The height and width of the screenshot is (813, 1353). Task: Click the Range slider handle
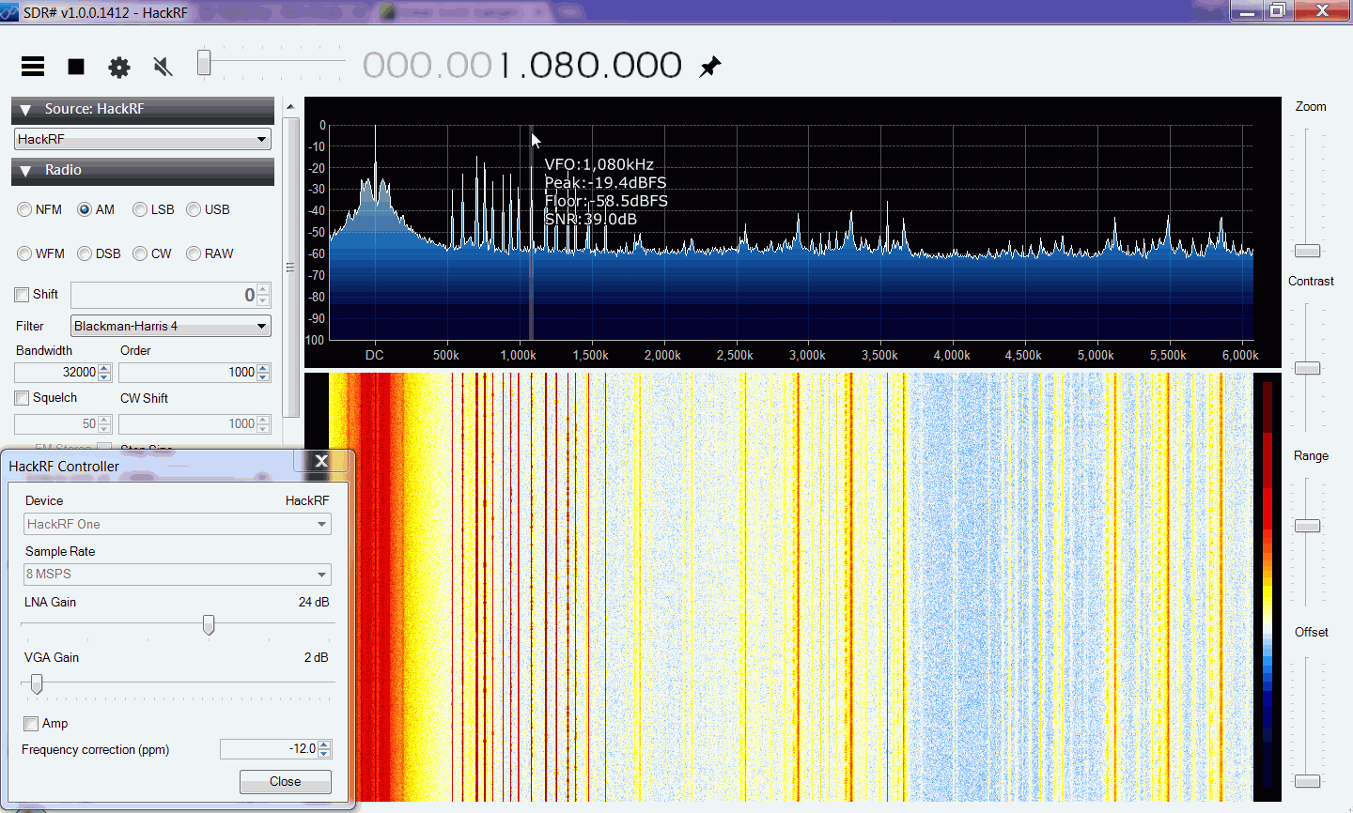[1307, 526]
